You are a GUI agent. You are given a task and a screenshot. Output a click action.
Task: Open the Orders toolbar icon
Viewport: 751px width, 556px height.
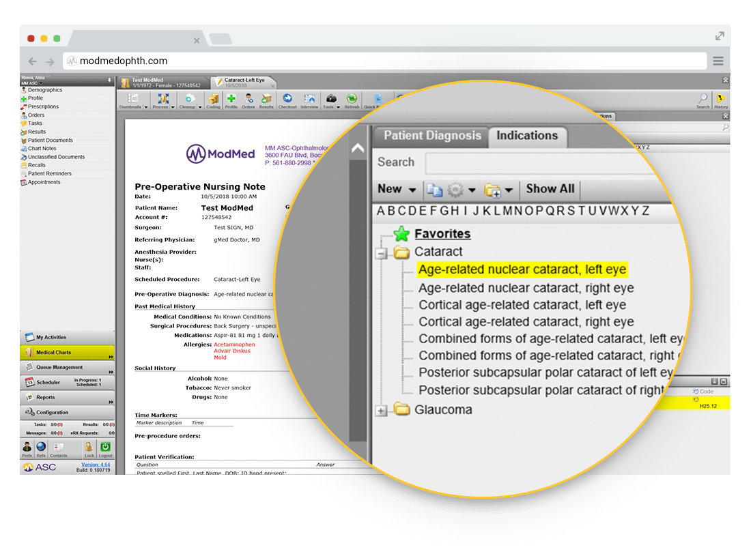coord(248,98)
